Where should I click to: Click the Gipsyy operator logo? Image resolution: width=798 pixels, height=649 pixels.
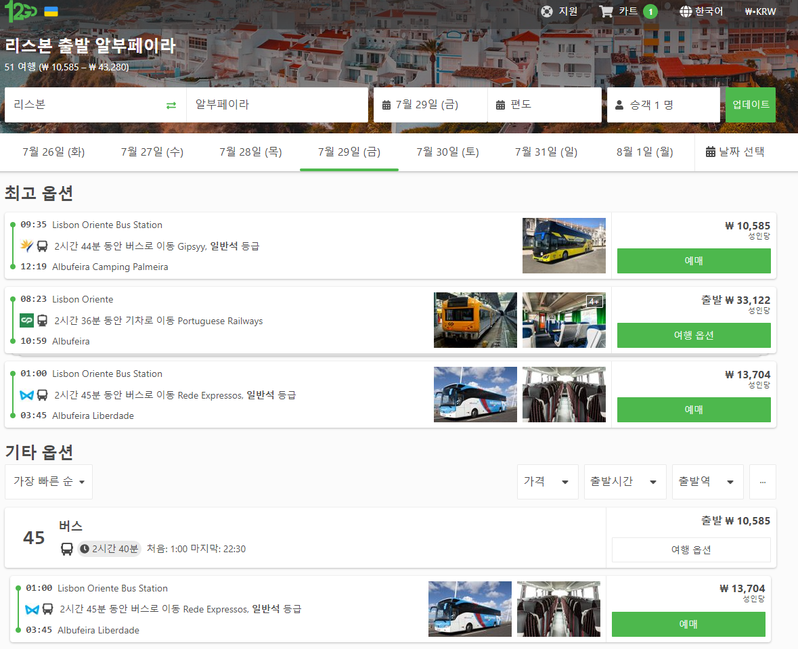26,246
